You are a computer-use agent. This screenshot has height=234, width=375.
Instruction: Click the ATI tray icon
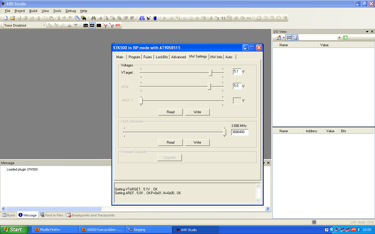click(353, 230)
